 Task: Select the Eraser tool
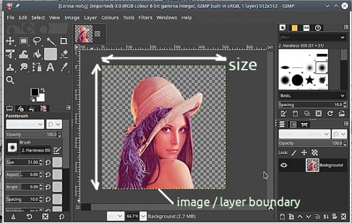point(64,54)
